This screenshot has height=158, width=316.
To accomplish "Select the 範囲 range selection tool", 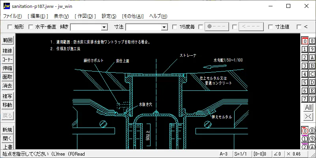I will 8,40.
